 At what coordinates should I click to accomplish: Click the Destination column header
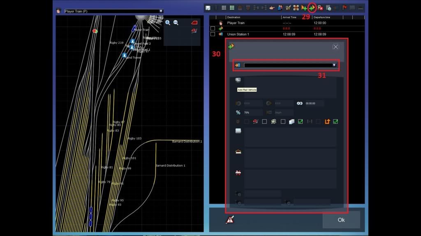click(x=234, y=17)
